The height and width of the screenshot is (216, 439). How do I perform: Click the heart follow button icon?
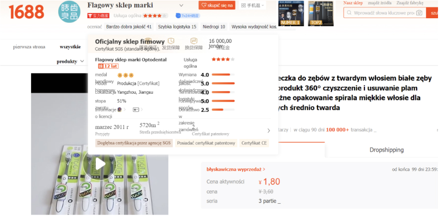tap(204, 5)
